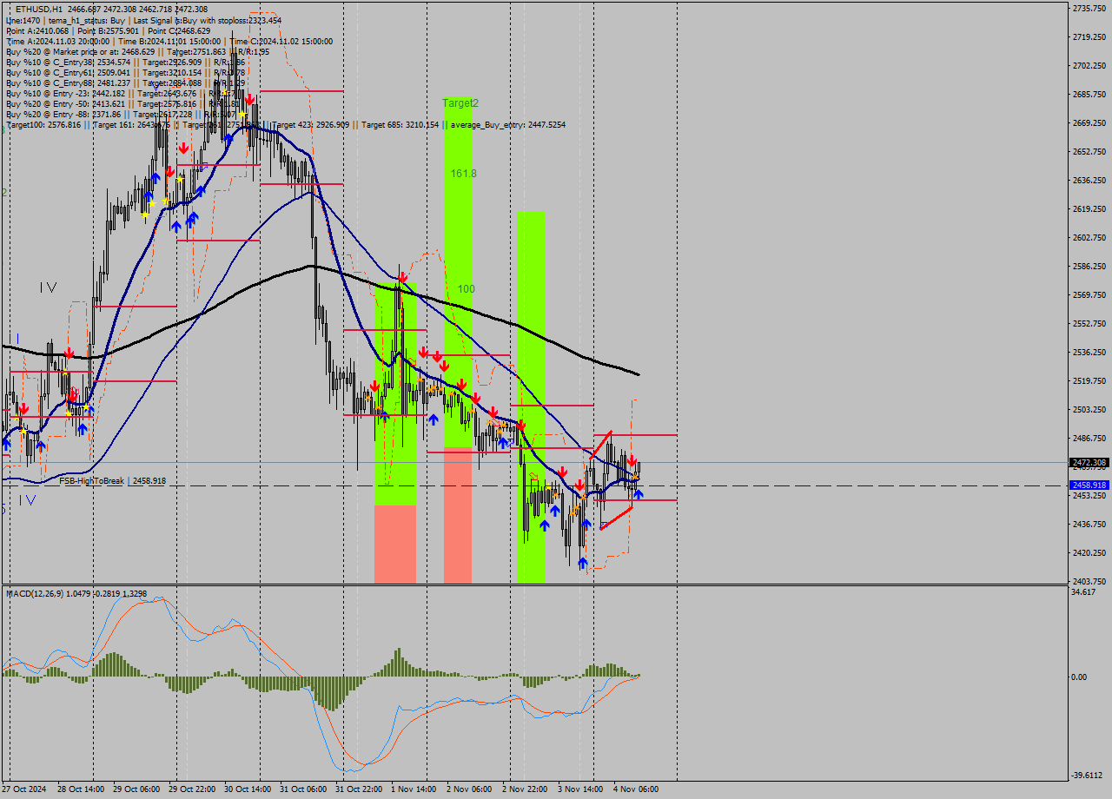Click the average_Buy_entry: 2447.5254 text
The width and height of the screenshot is (1112, 799).
coord(507,124)
